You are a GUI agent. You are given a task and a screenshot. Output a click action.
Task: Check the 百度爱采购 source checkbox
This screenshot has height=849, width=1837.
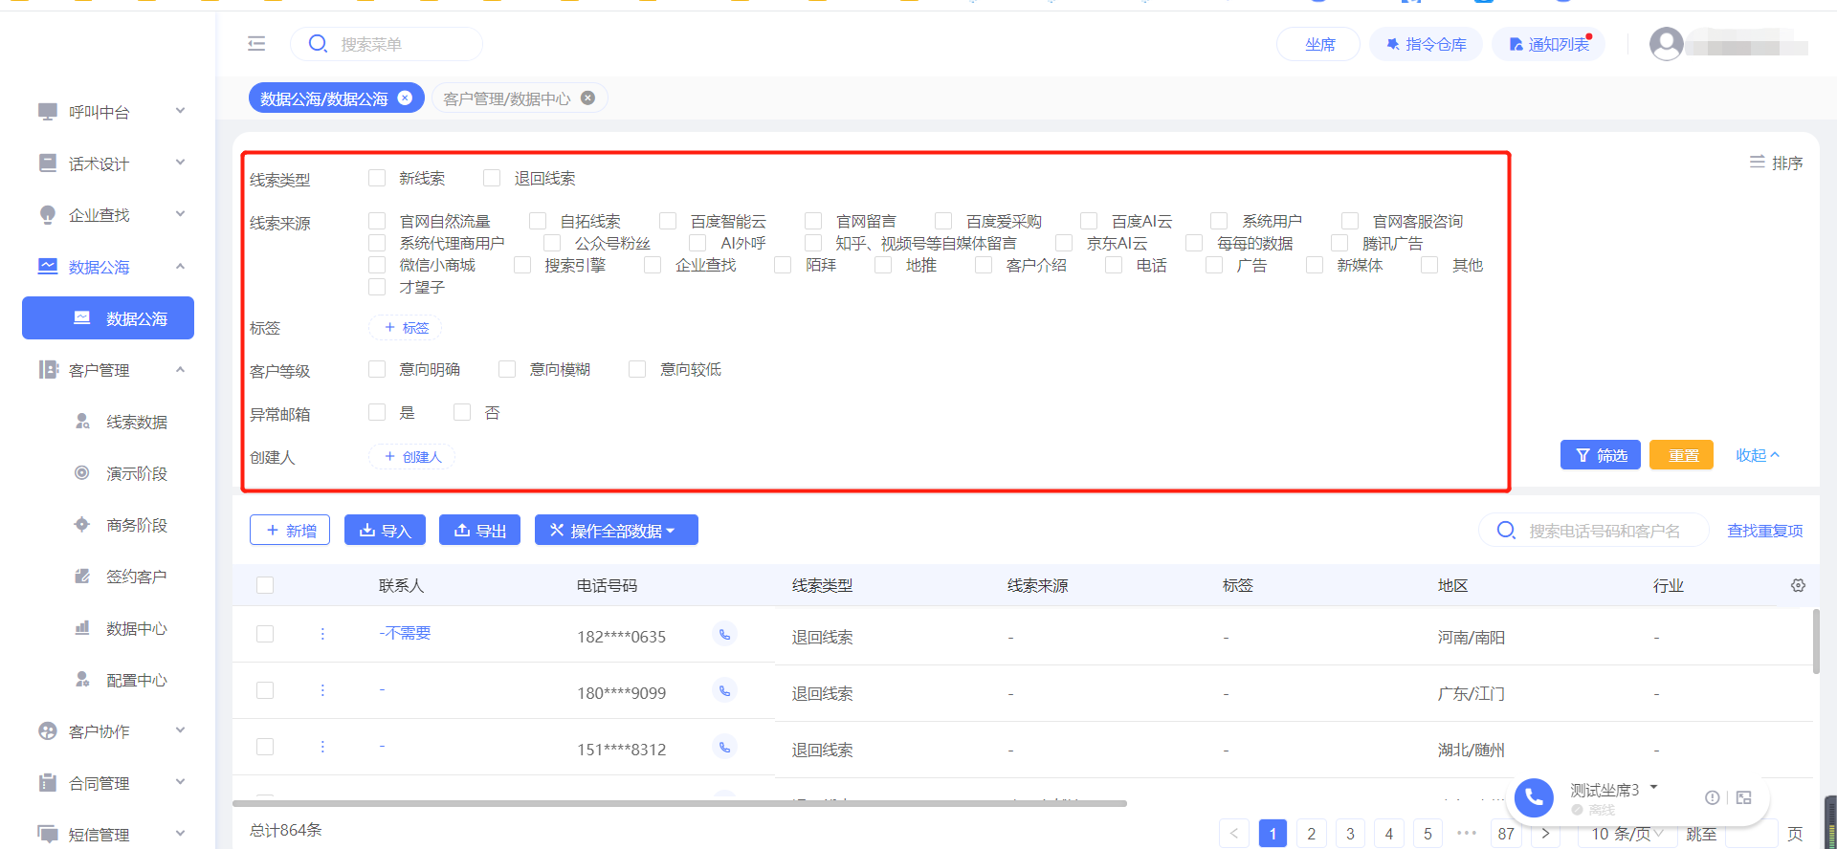pyautogui.click(x=943, y=221)
